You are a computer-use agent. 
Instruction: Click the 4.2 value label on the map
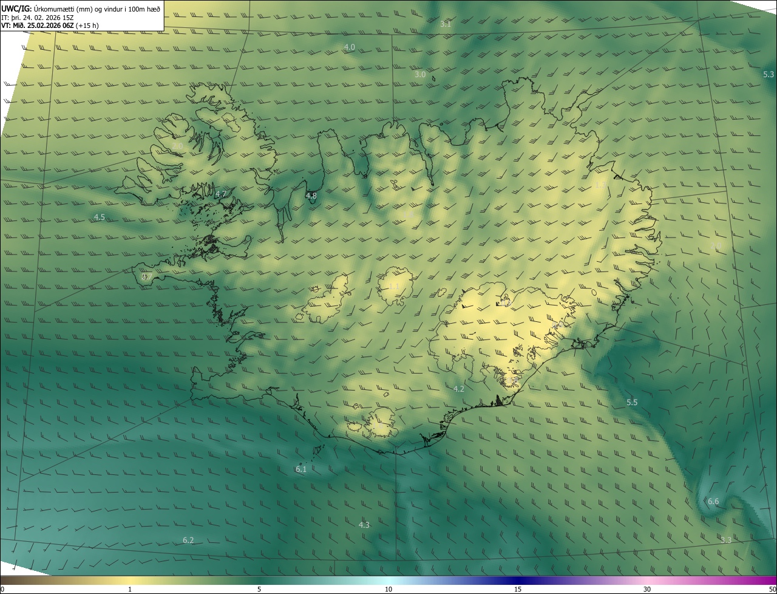(x=459, y=389)
